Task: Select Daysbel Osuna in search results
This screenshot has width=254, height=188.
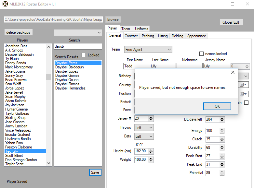Action: [78, 80]
